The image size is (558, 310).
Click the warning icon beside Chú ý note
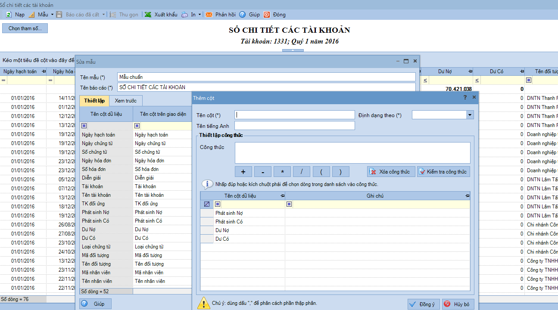click(203, 303)
